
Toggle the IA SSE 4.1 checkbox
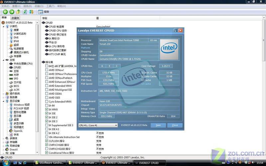pyautogui.click(x=47, y=129)
